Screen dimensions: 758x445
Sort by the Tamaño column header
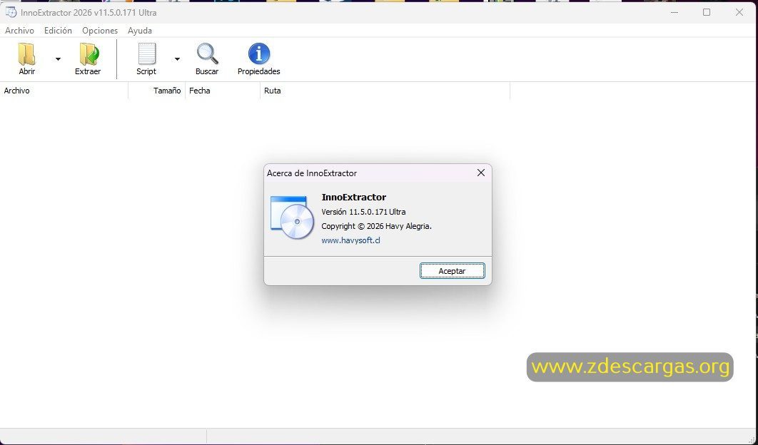(156, 91)
